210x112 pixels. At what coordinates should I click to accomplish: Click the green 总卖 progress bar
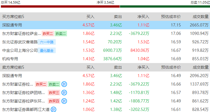pos(165,6)
